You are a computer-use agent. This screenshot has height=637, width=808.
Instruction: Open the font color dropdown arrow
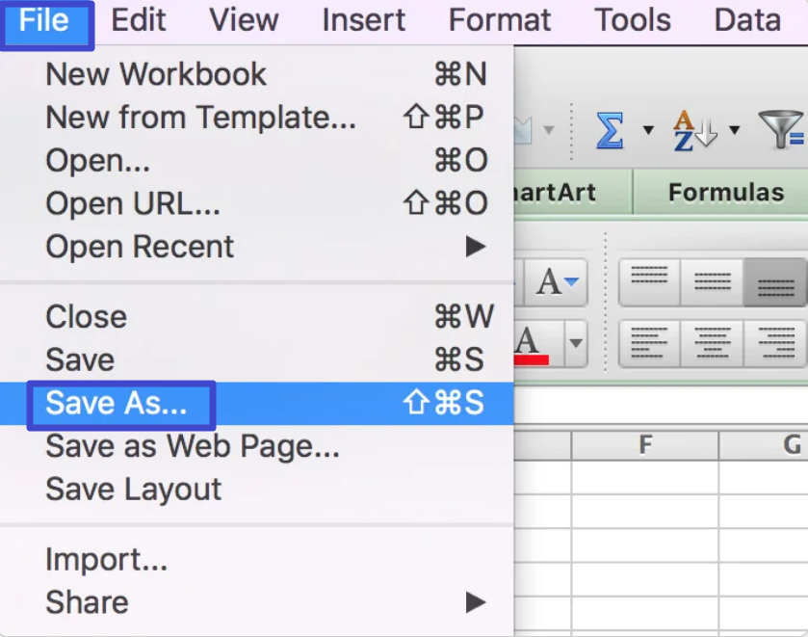pyautogui.click(x=576, y=344)
